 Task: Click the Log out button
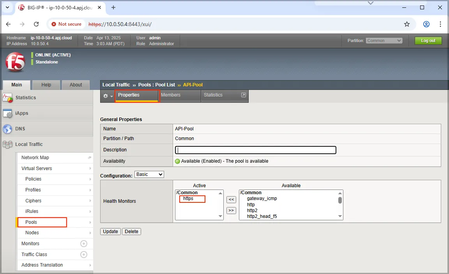(x=428, y=40)
